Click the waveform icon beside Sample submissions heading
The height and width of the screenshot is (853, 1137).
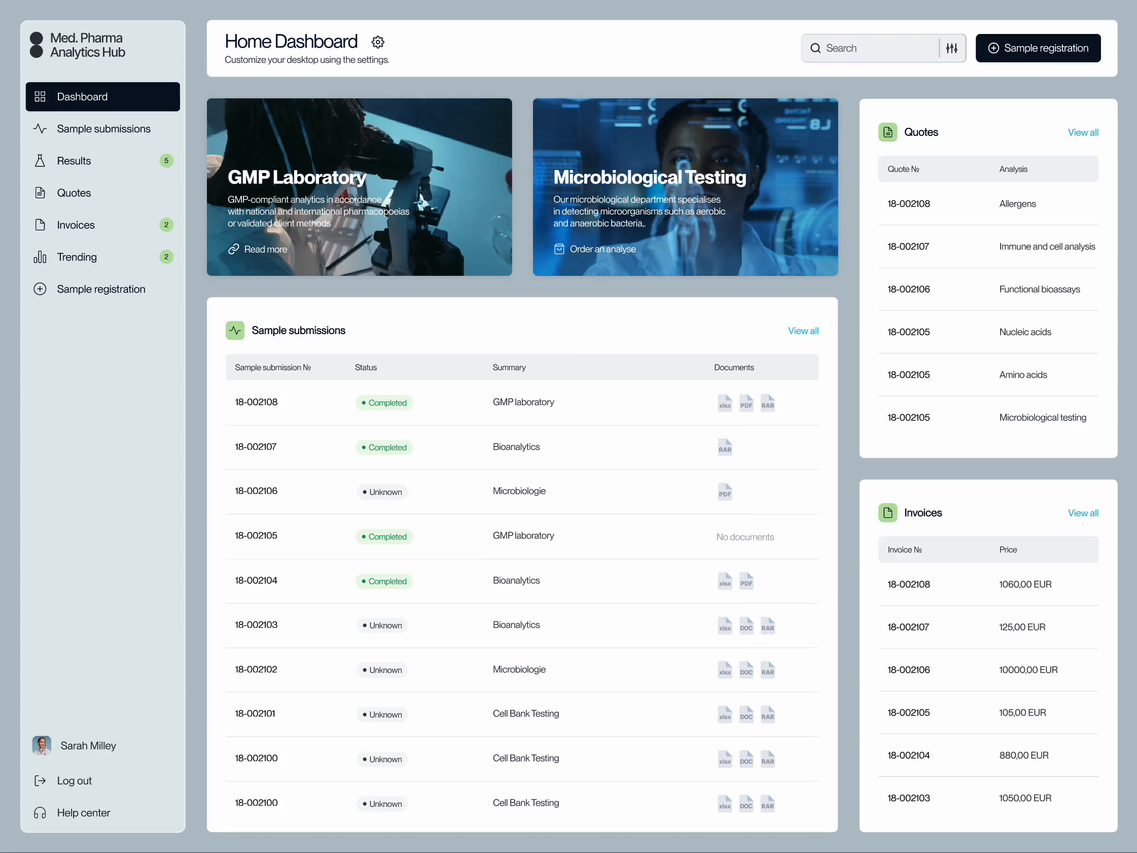[235, 330]
